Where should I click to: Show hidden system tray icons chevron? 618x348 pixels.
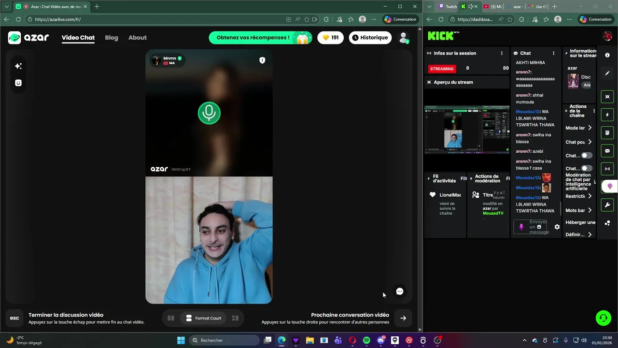pos(525,340)
